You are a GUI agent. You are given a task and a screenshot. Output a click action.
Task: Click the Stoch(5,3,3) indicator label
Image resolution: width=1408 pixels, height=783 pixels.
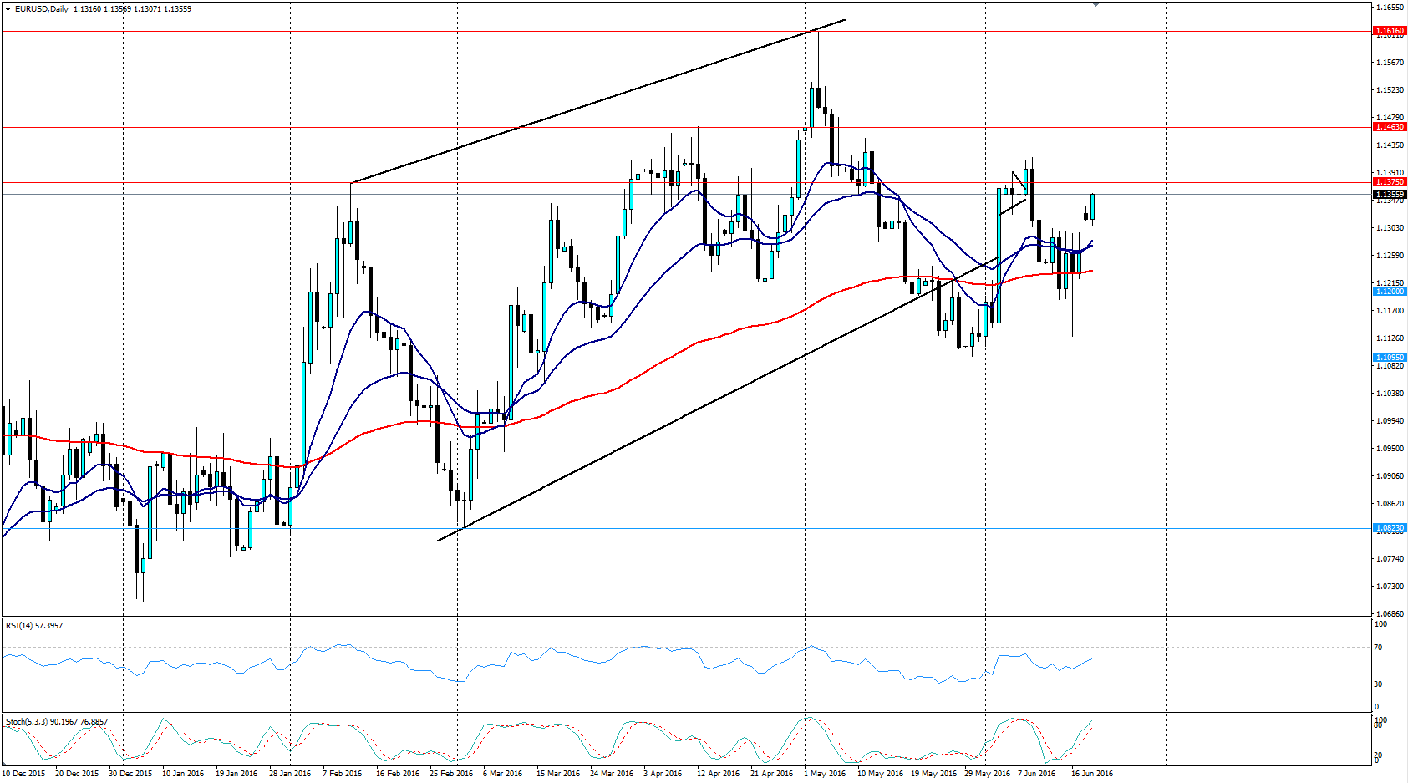tap(57, 722)
